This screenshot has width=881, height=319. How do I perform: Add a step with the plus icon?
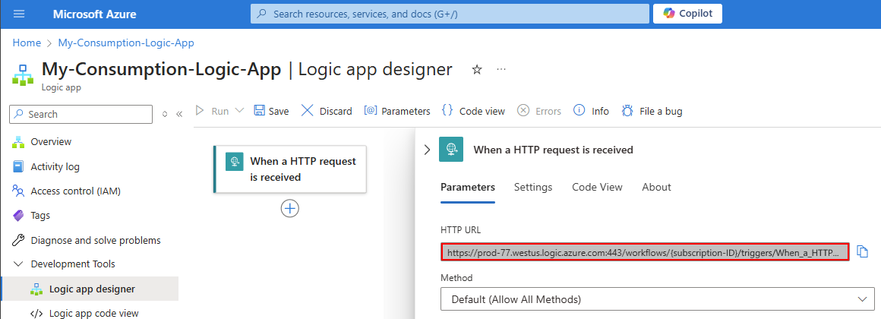[x=290, y=208]
